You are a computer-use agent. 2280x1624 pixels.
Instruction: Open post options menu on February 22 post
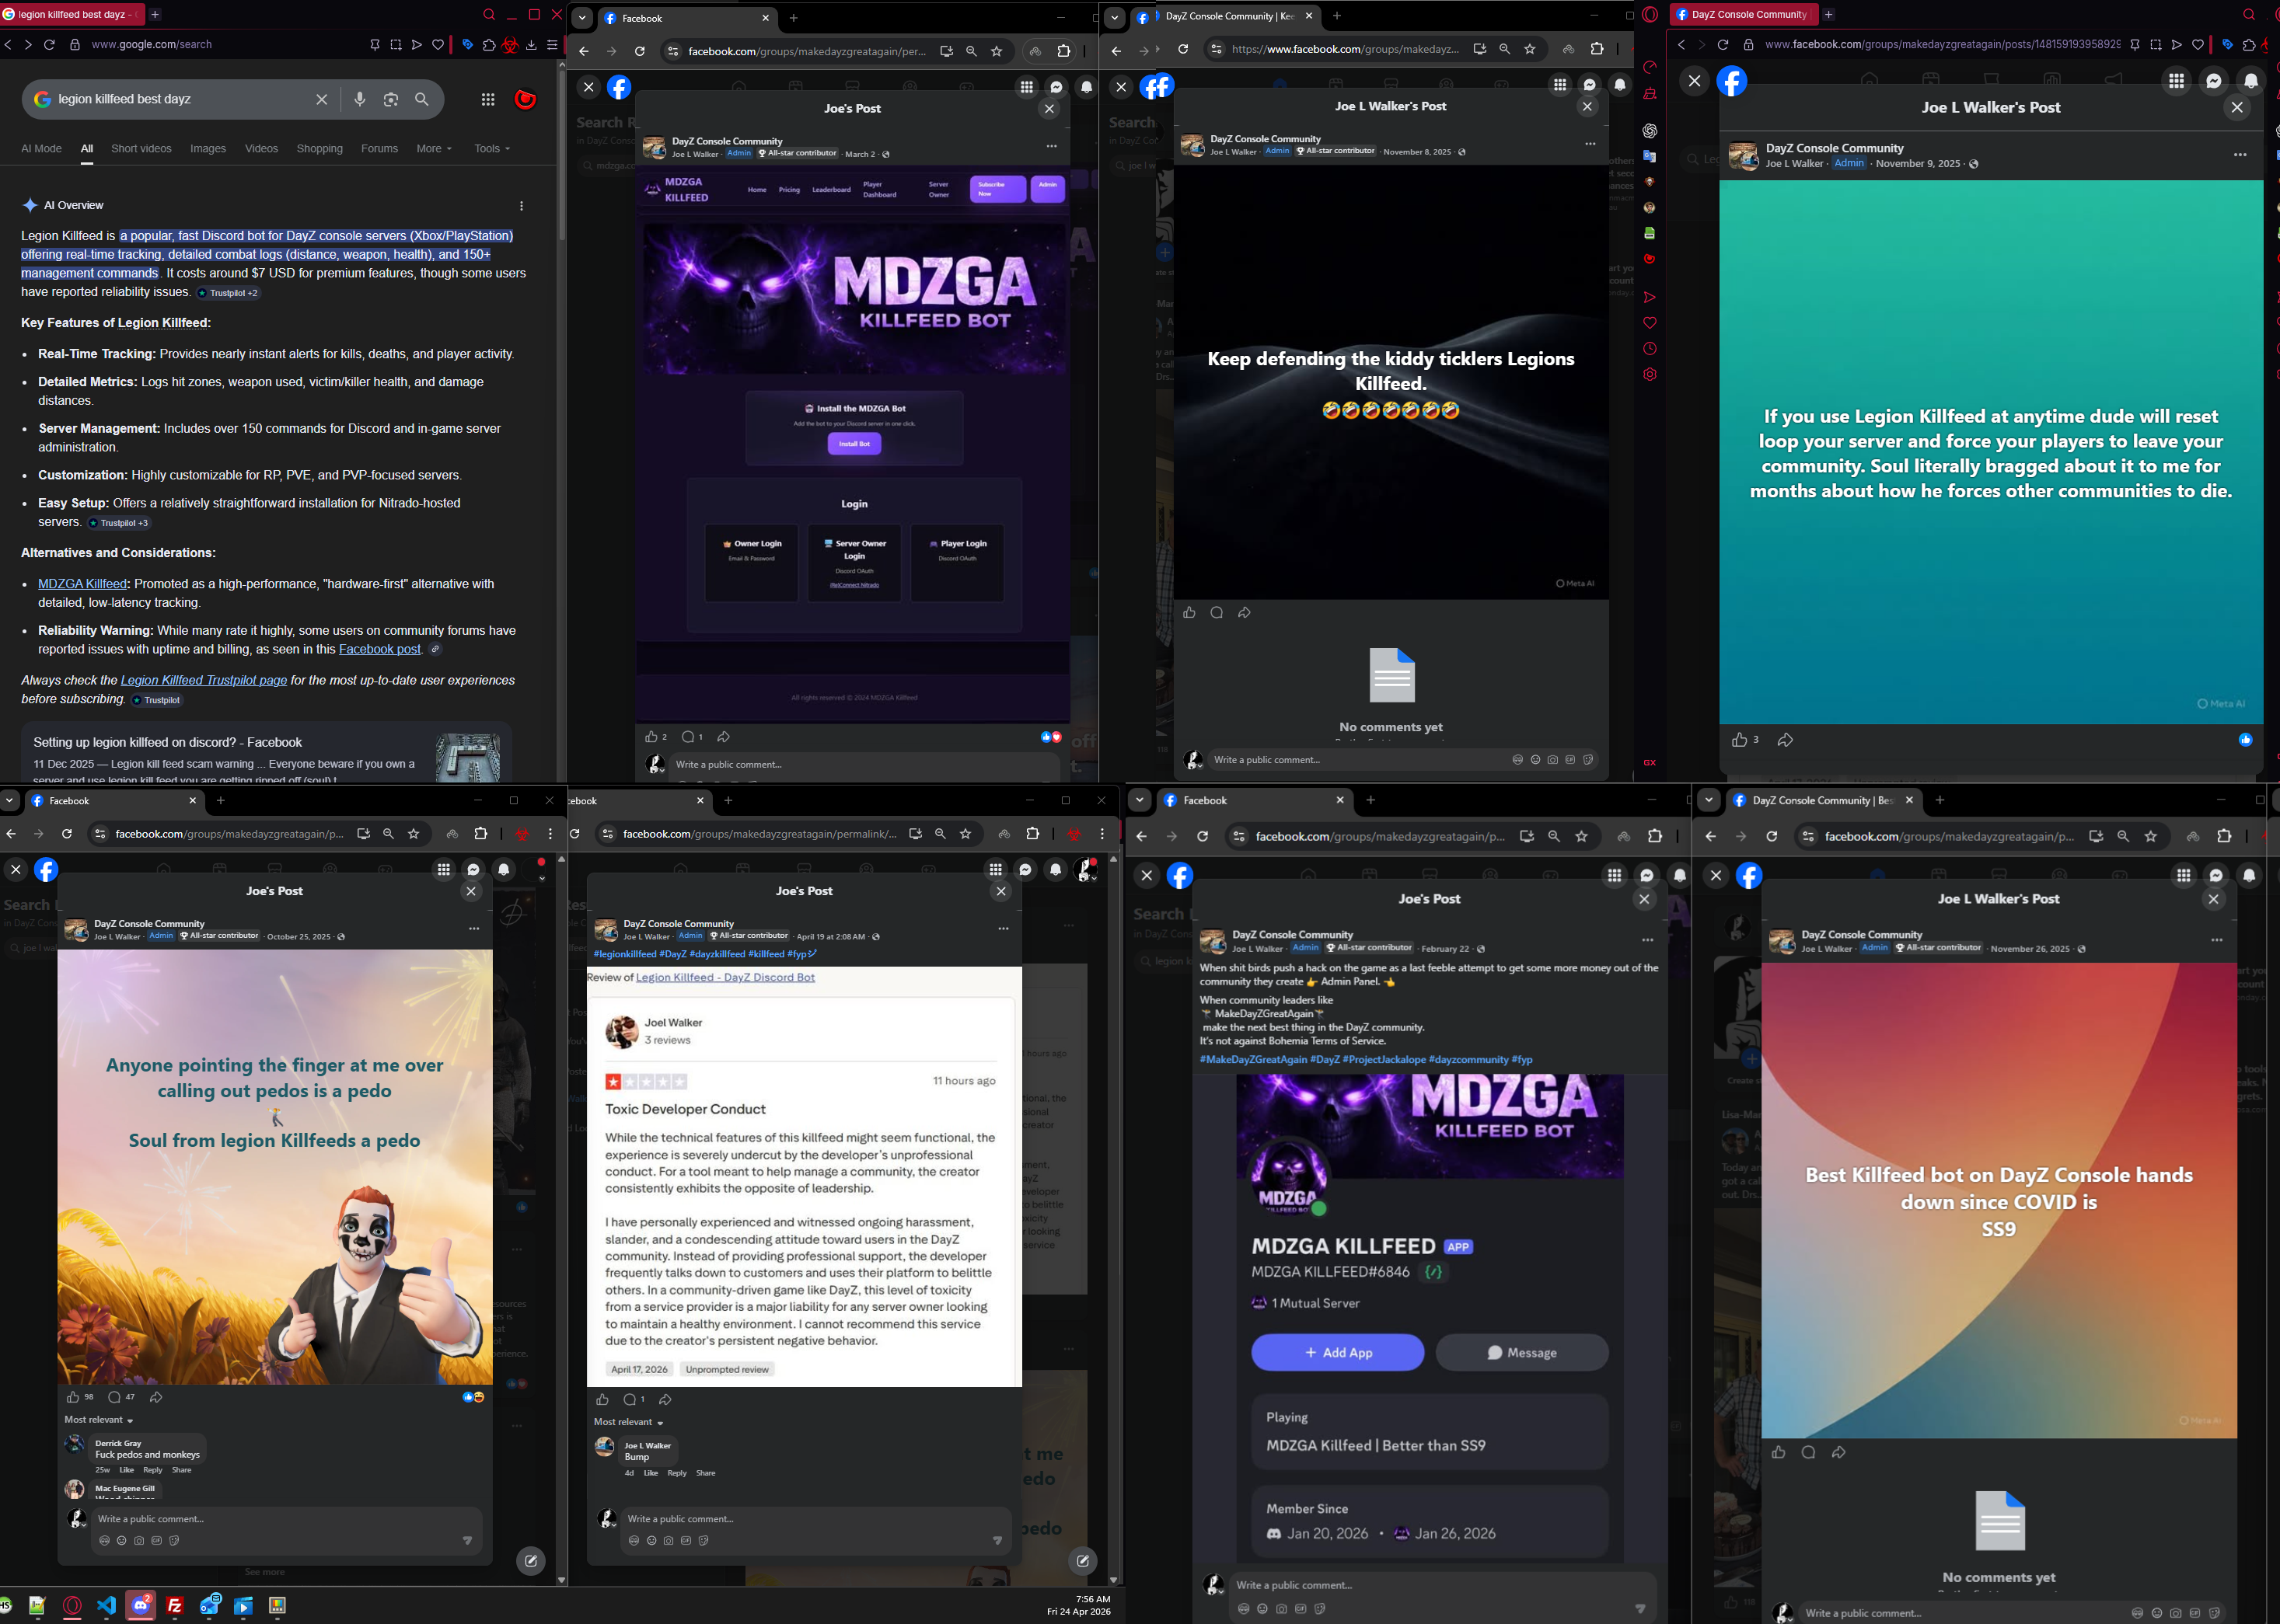pos(1646,941)
